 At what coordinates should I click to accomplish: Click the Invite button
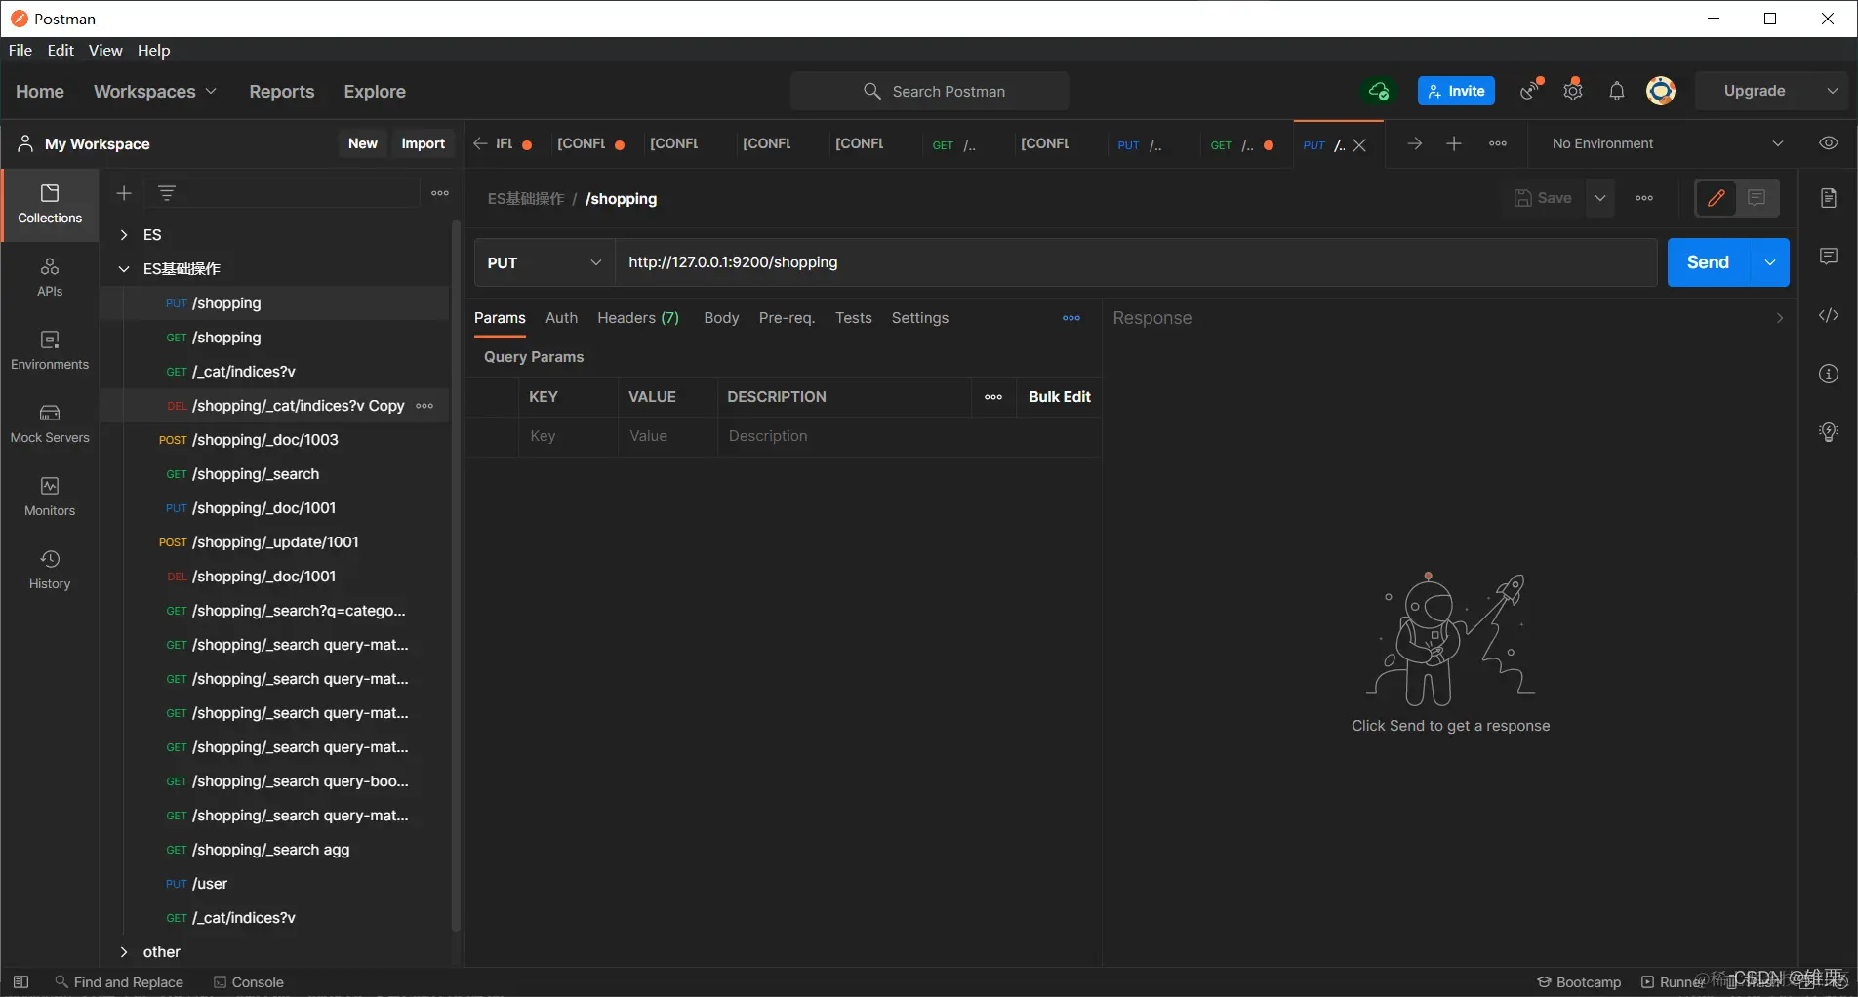point(1456,91)
